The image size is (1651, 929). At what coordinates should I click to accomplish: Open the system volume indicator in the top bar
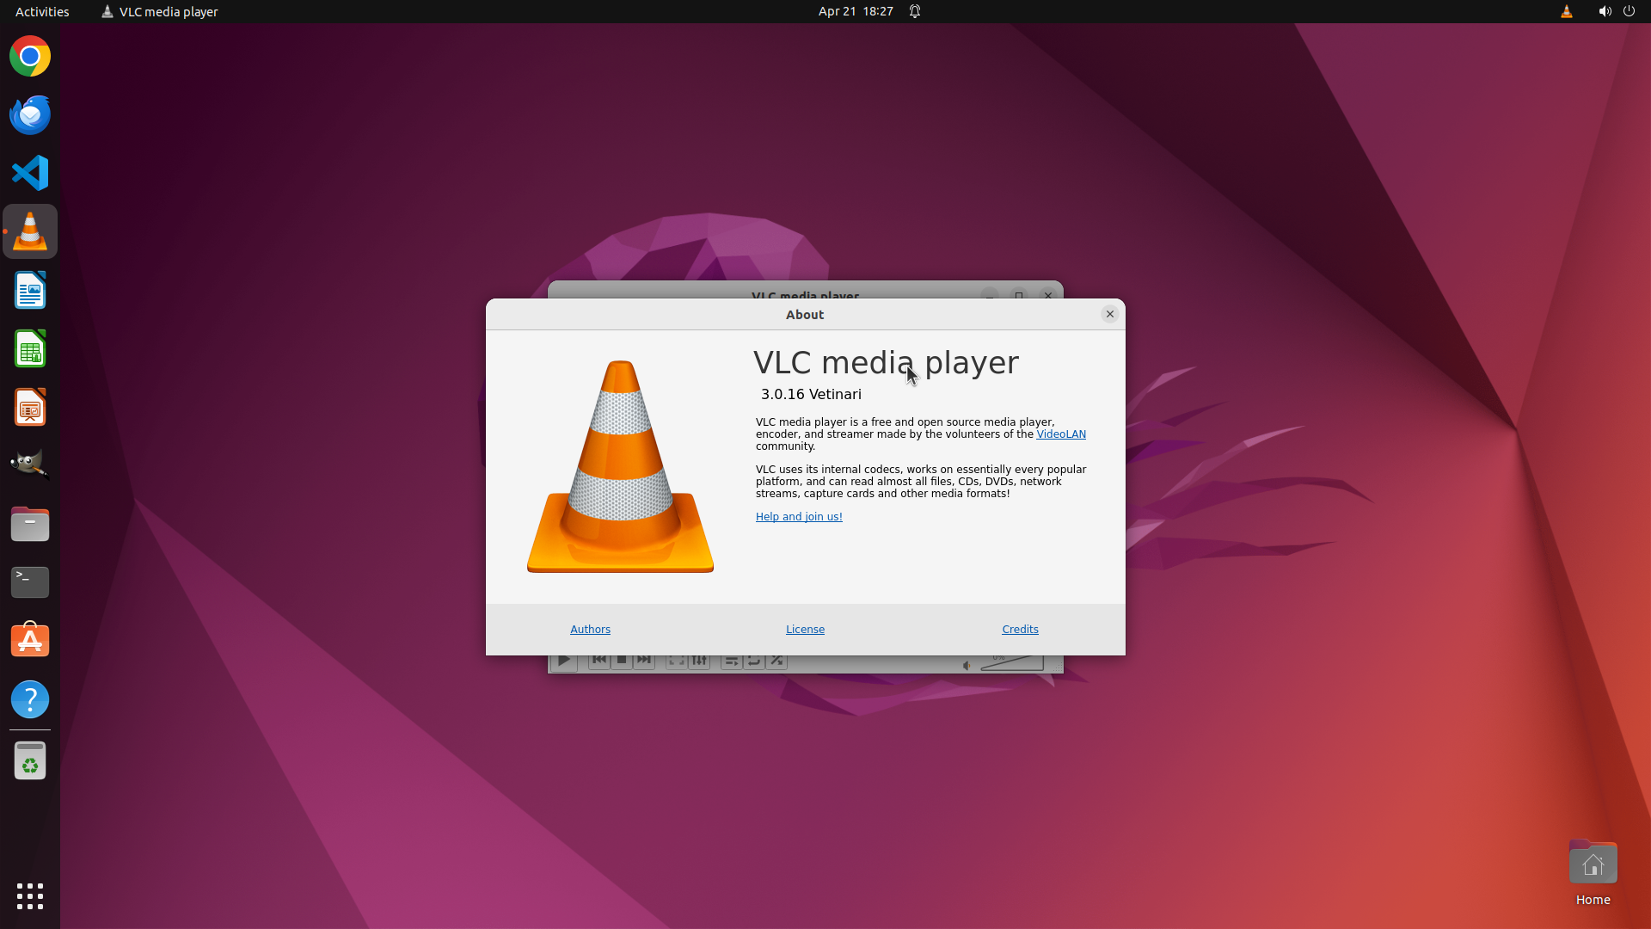(1604, 11)
